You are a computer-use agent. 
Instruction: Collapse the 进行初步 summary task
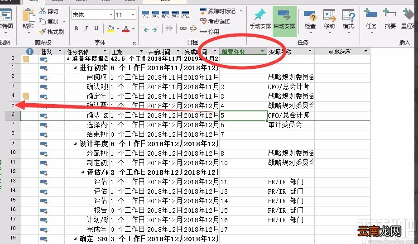(76, 68)
